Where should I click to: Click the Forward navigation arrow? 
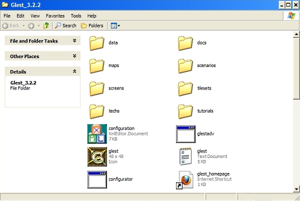[x=31, y=25]
